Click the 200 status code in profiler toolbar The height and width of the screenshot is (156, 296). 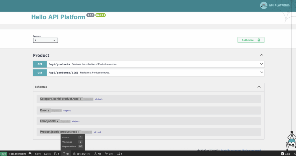click(3, 154)
